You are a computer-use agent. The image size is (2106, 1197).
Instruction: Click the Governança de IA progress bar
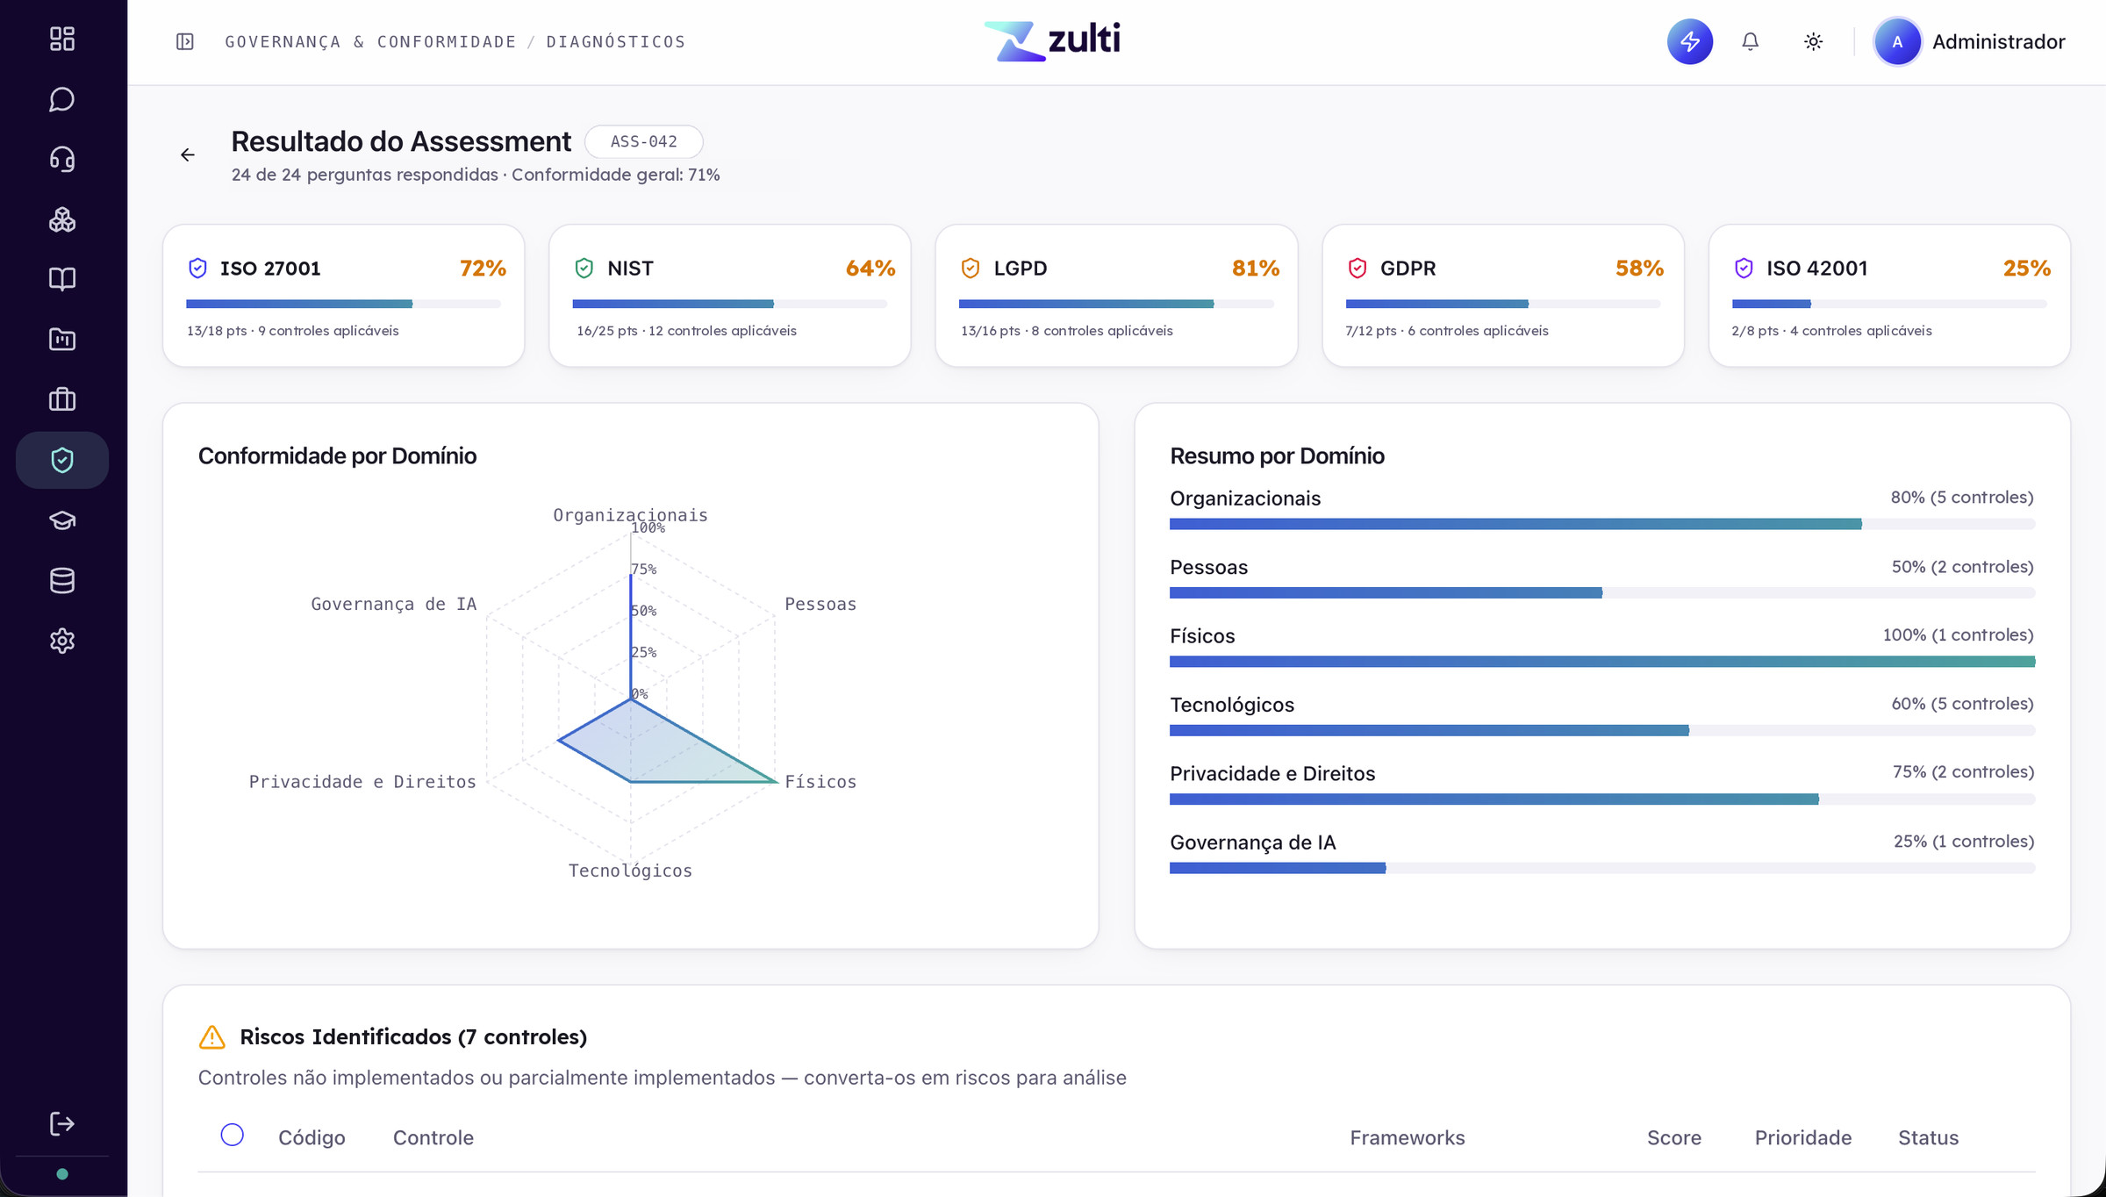click(1602, 868)
